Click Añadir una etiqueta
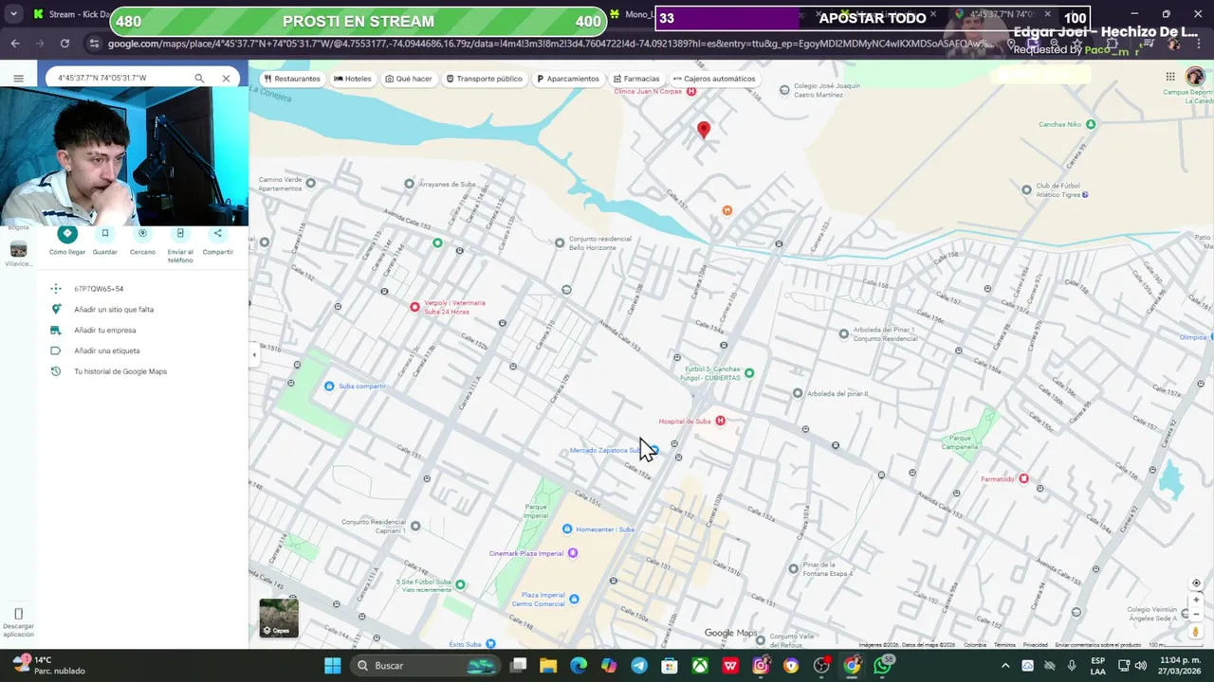1214x682 pixels. coord(106,350)
